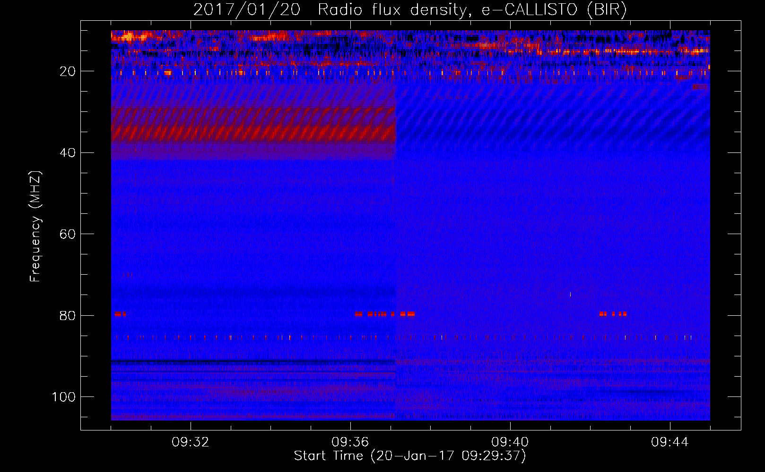Click the 09:44 time tick label

coord(670,442)
